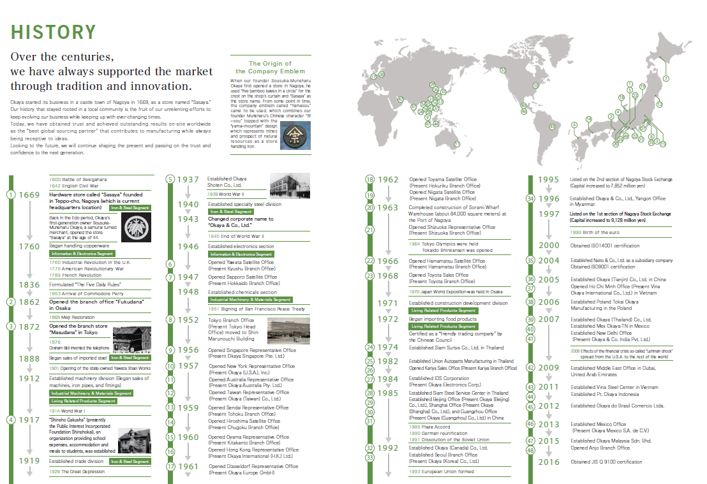The height and width of the screenshot is (484, 707).
Task: Click '1993 European Union formed' note
Action: (x=441, y=472)
